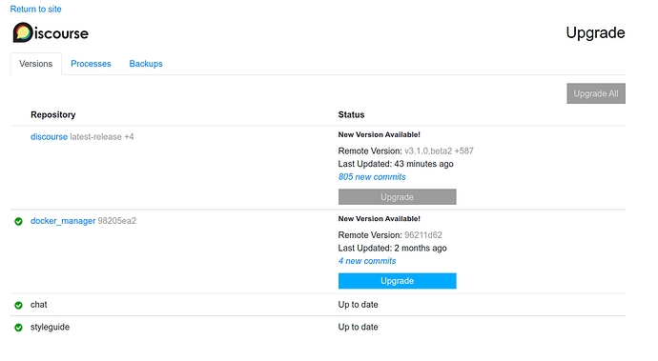Click green check icon beside chat

pos(18,305)
